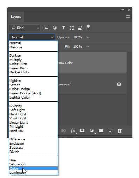
Task: Toggle layer filtering on or off switch
Action: (88, 28)
